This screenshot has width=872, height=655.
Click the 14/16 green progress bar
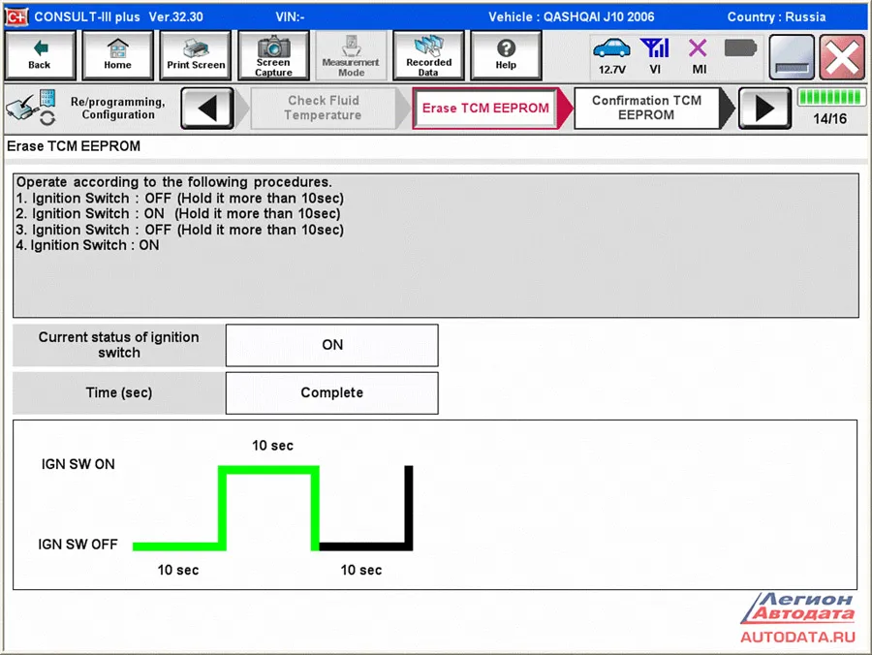click(830, 98)
